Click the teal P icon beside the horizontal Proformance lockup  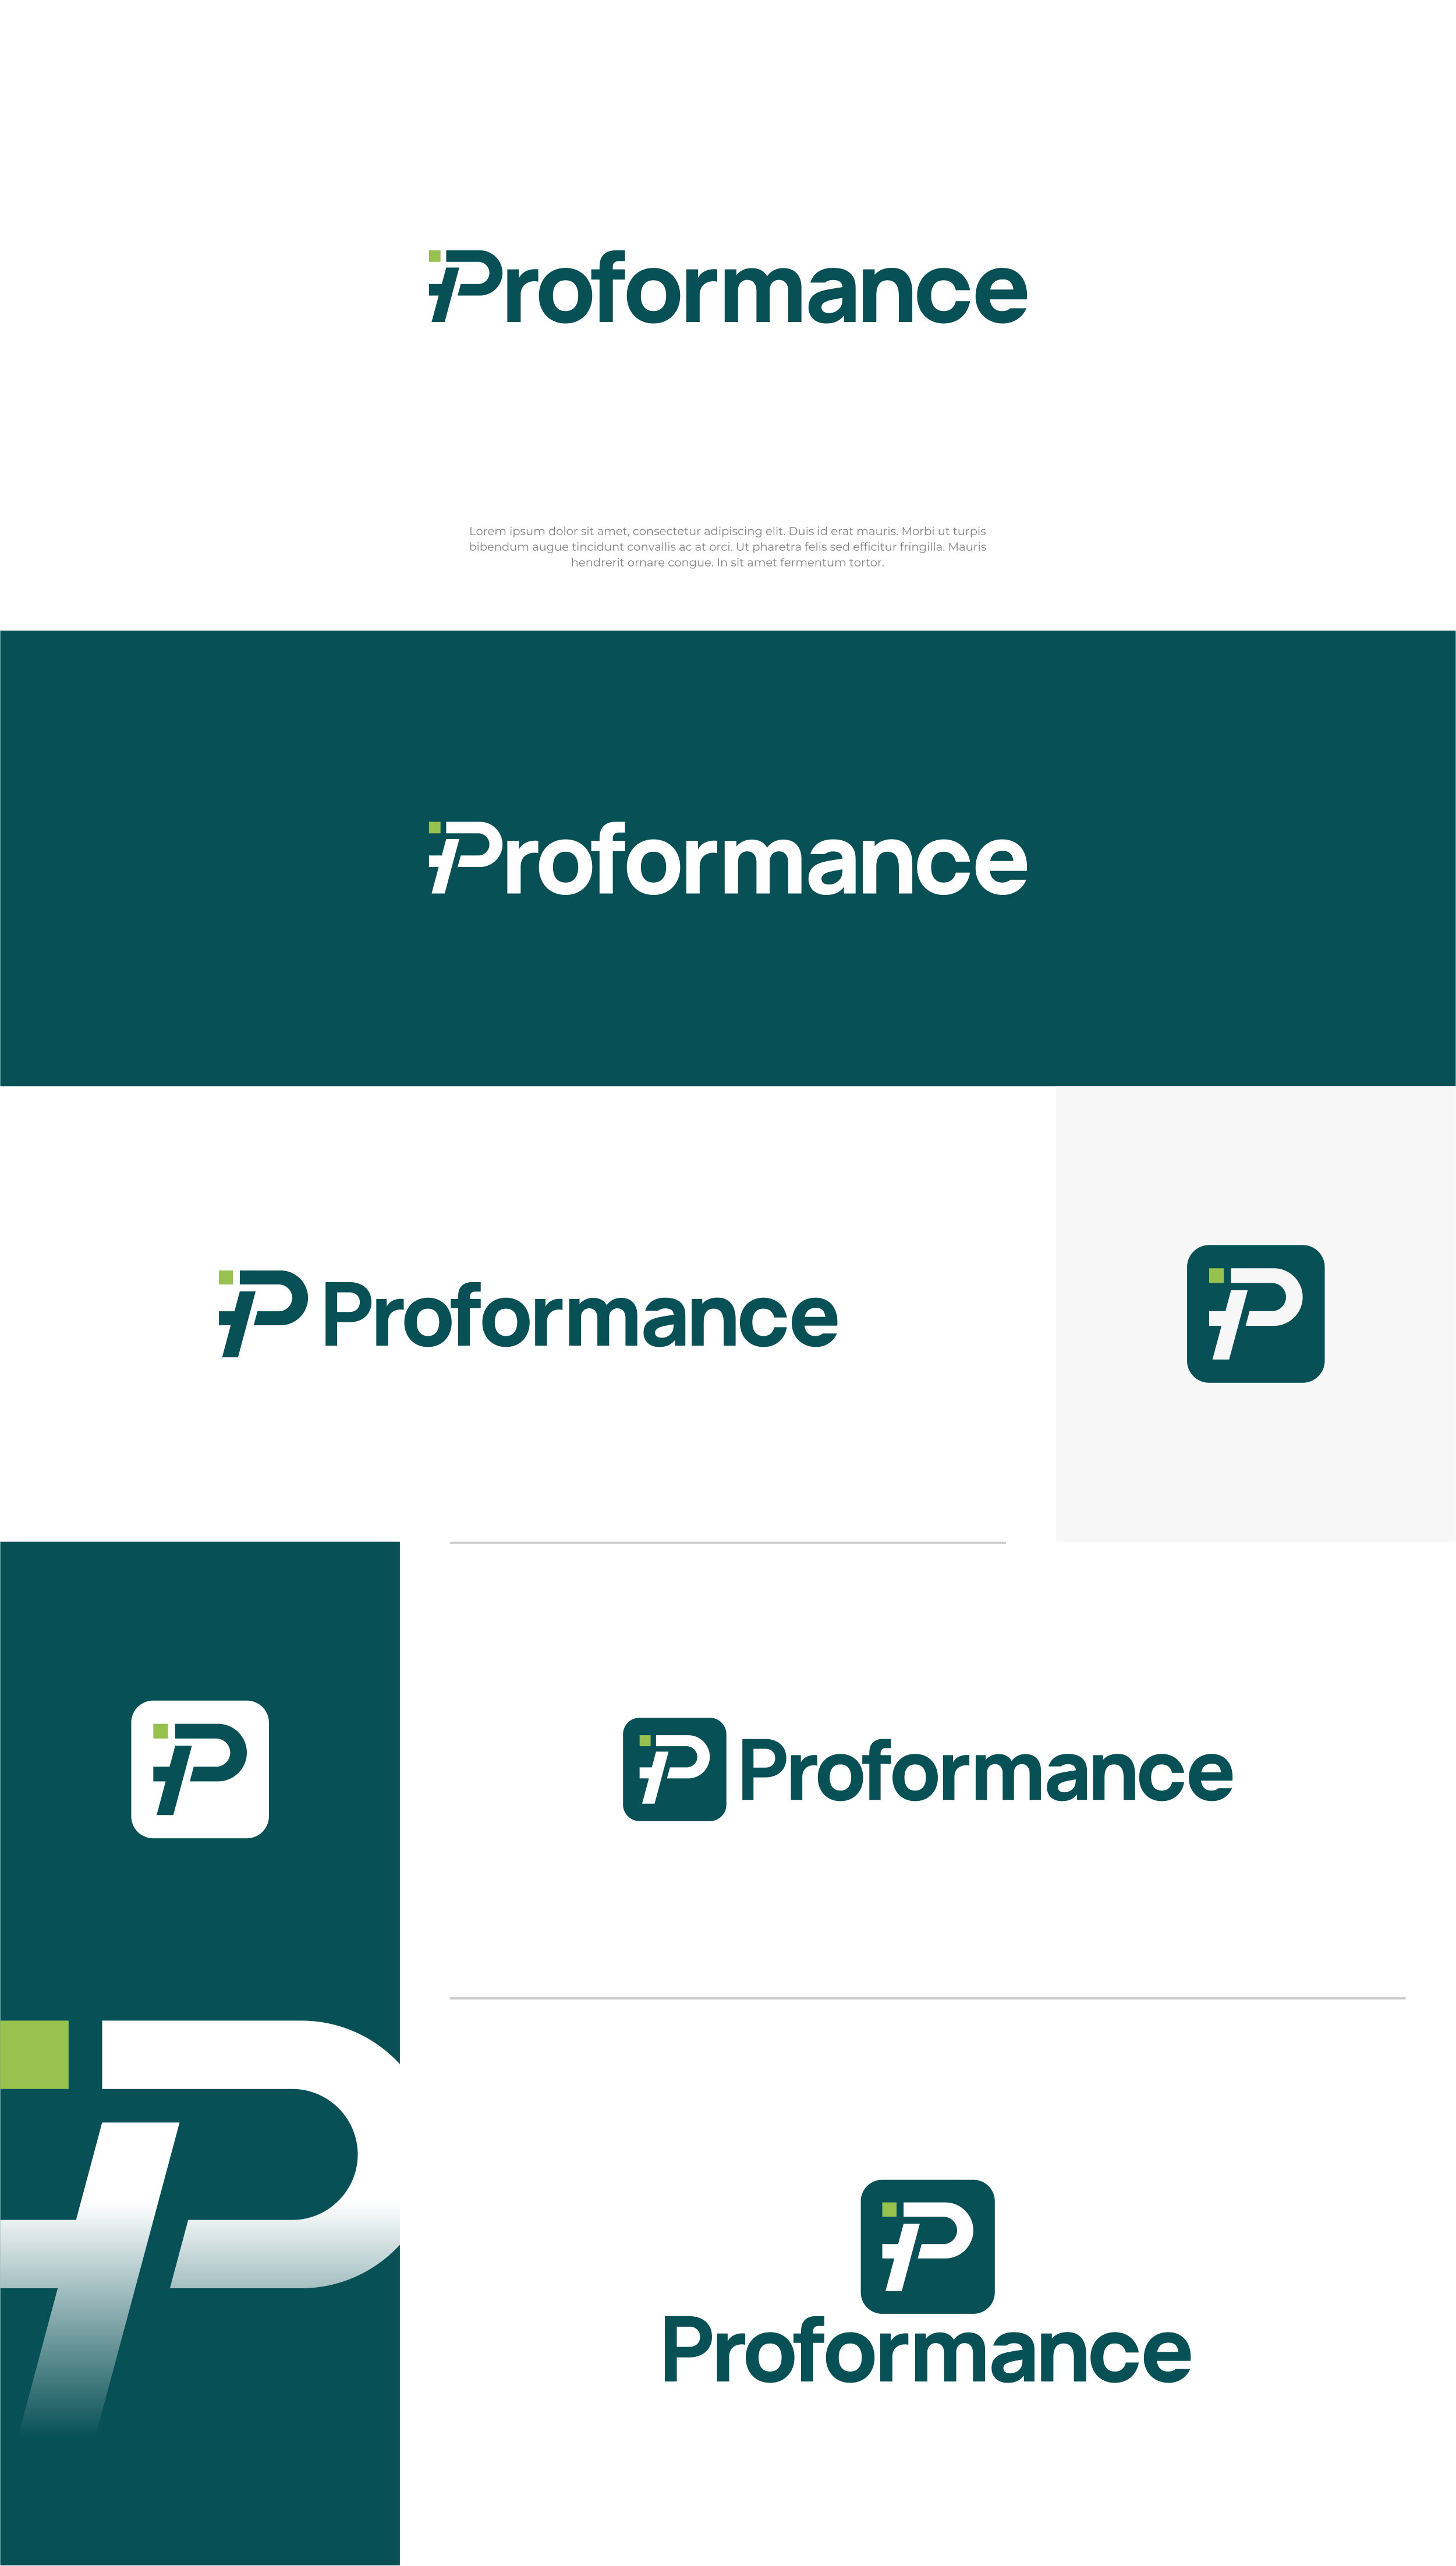point(674,1768)
